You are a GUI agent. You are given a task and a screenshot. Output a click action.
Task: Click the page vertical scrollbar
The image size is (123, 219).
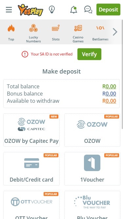(x=122, y=74)
